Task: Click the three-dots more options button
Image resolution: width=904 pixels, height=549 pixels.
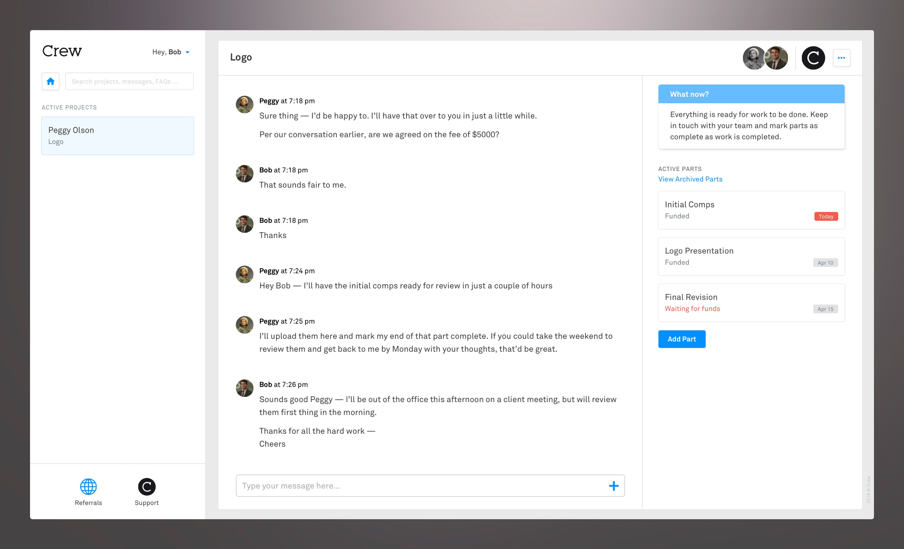Action: click(841, 58)
